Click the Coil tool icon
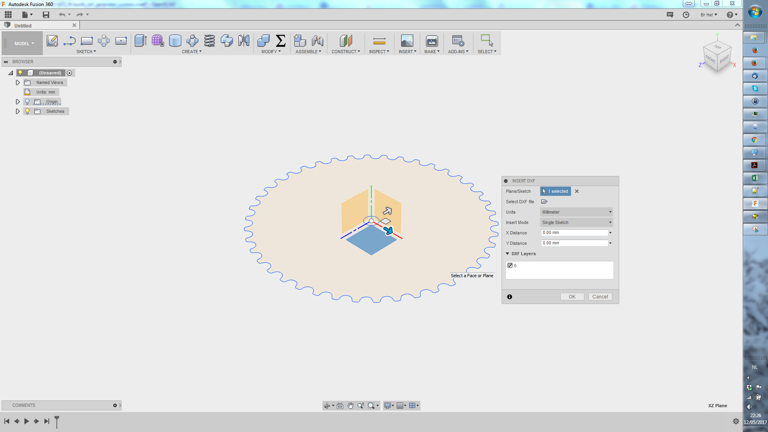The width and height of the screenshot is (768, 432). click(x=209, y=41)
